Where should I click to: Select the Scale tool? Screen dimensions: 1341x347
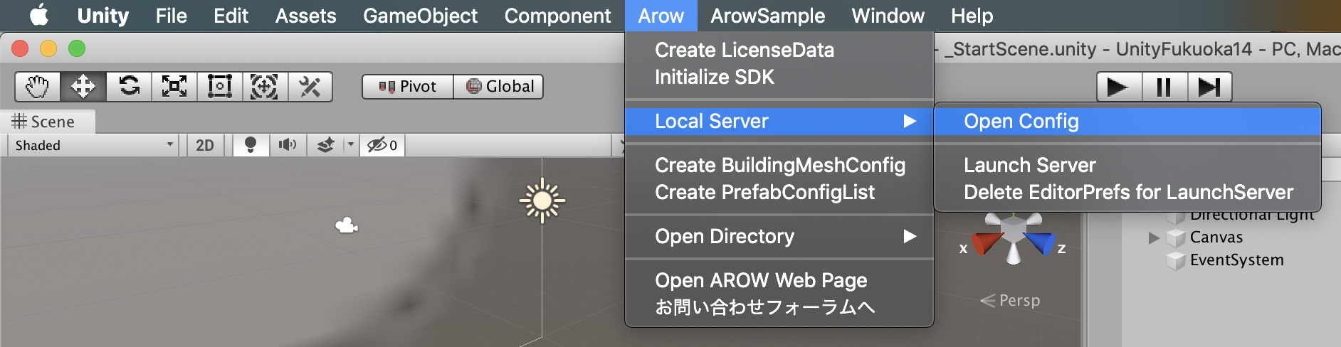pos(174,87)
